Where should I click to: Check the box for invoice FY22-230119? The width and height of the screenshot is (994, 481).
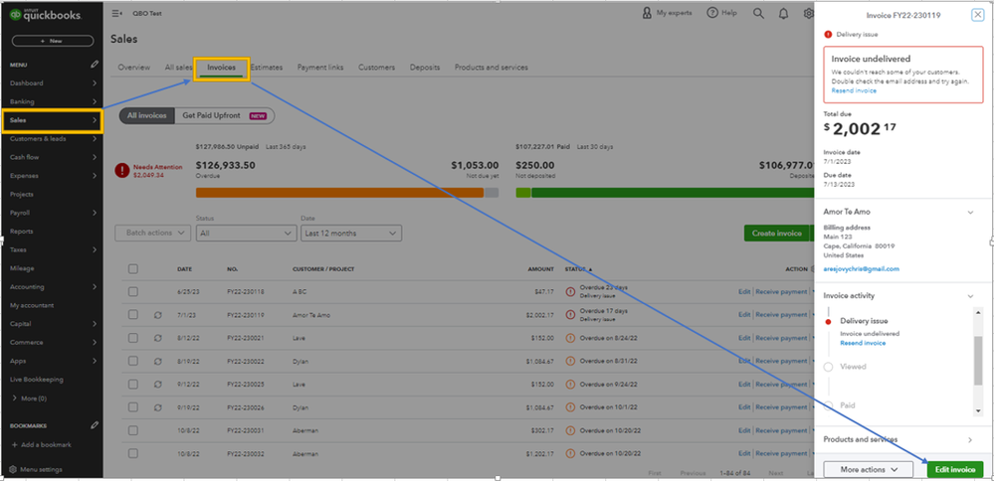click(x=133, y=315)
